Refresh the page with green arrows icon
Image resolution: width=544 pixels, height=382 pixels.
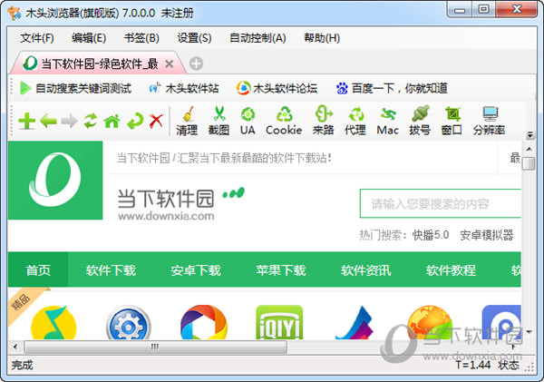coord(91,122)
